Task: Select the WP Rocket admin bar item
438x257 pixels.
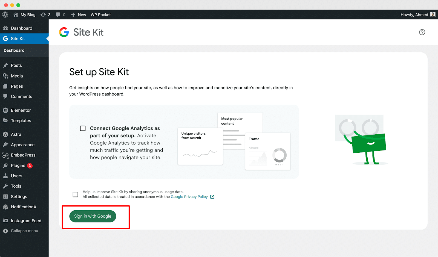Action: tap(100, 14)
